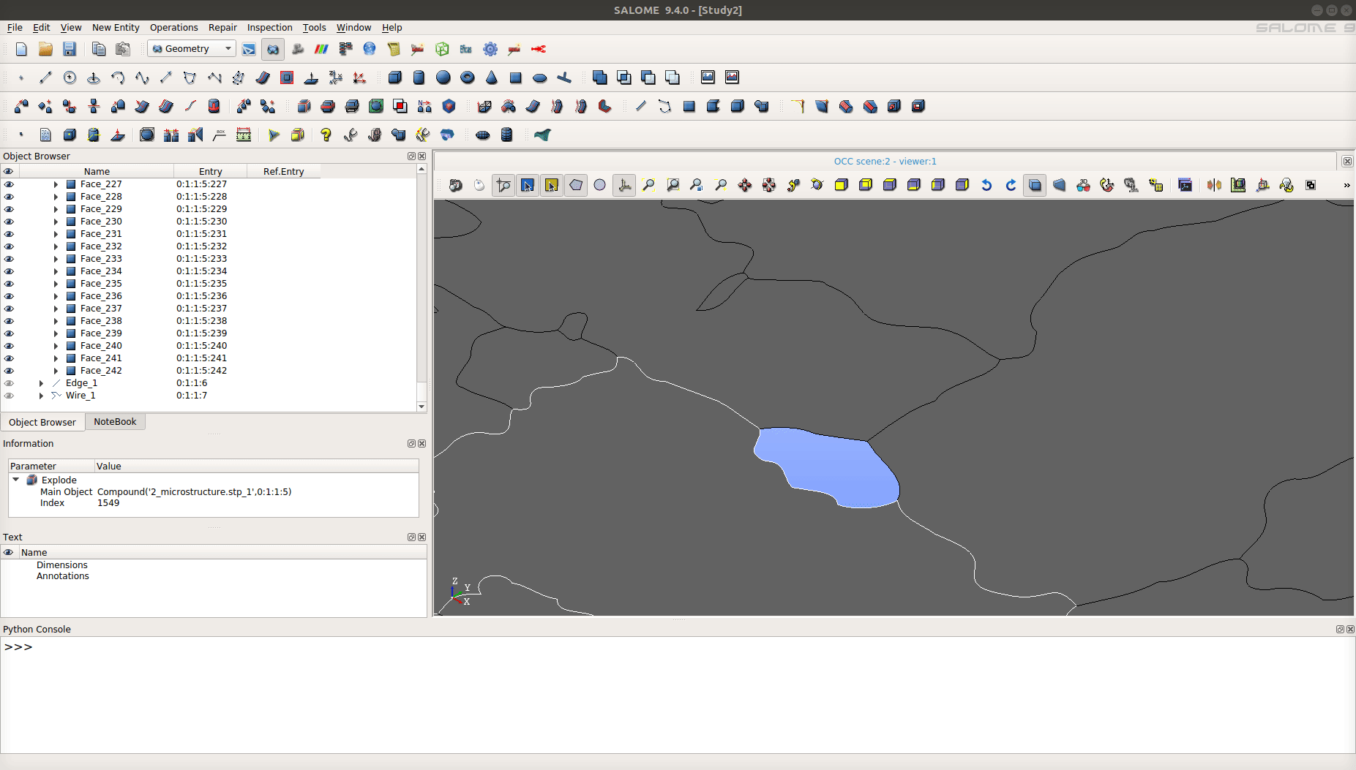Toggle circle selection style
1356x770 pixels.
600,185
